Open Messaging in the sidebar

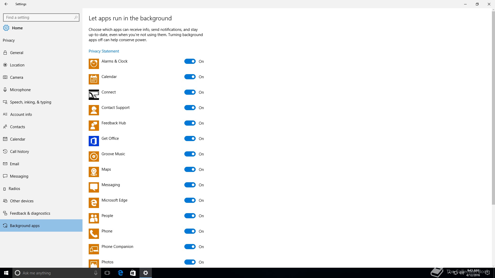tap(41, 176)
